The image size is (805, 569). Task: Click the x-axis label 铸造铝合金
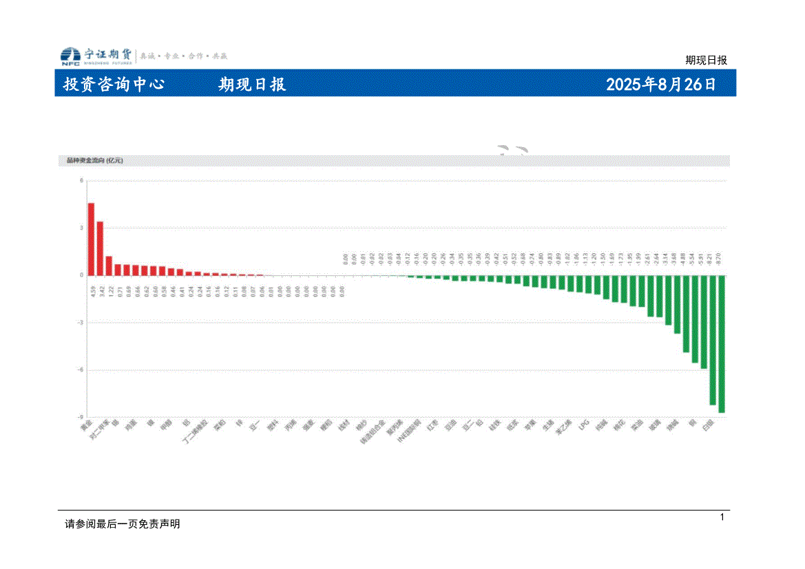pos(373,431)
